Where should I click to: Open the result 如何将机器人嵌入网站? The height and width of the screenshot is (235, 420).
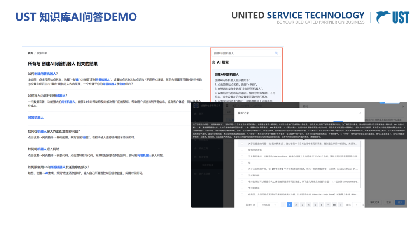[44, 149]
